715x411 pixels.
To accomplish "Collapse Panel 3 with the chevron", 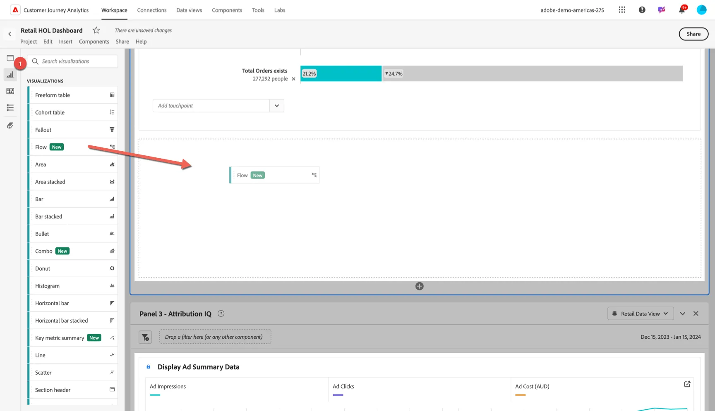I will tap(683, 314).
